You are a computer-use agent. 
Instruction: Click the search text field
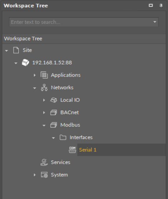(x=84, y=22)
